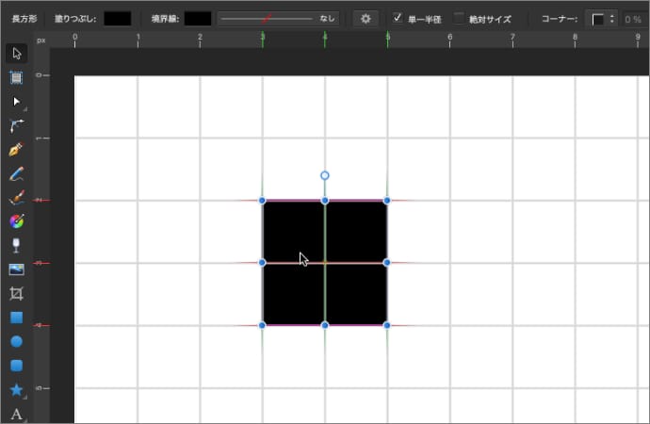The image size is (650, 424).
Task: Select the Ellipse tool
Action: click(x=16, y=341)
